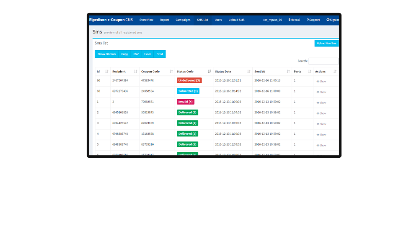
Task: Click the Upload New Sms button
Action: pos(326,43)
